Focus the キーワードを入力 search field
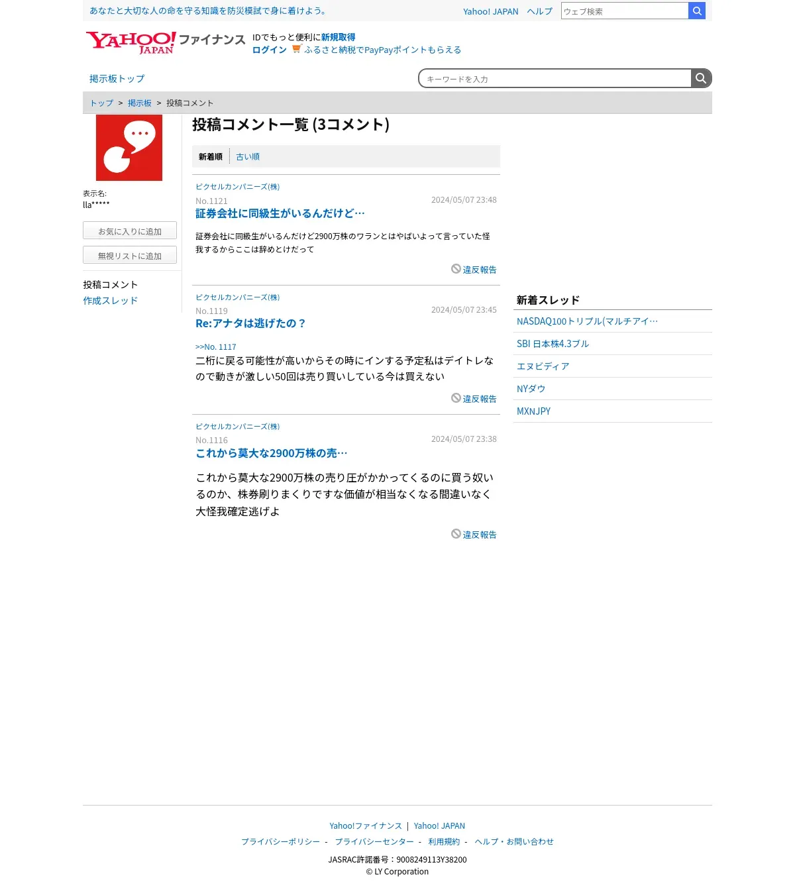Viewport: 795px width, 893px height. pyautogui.click(x=555, y=78)
